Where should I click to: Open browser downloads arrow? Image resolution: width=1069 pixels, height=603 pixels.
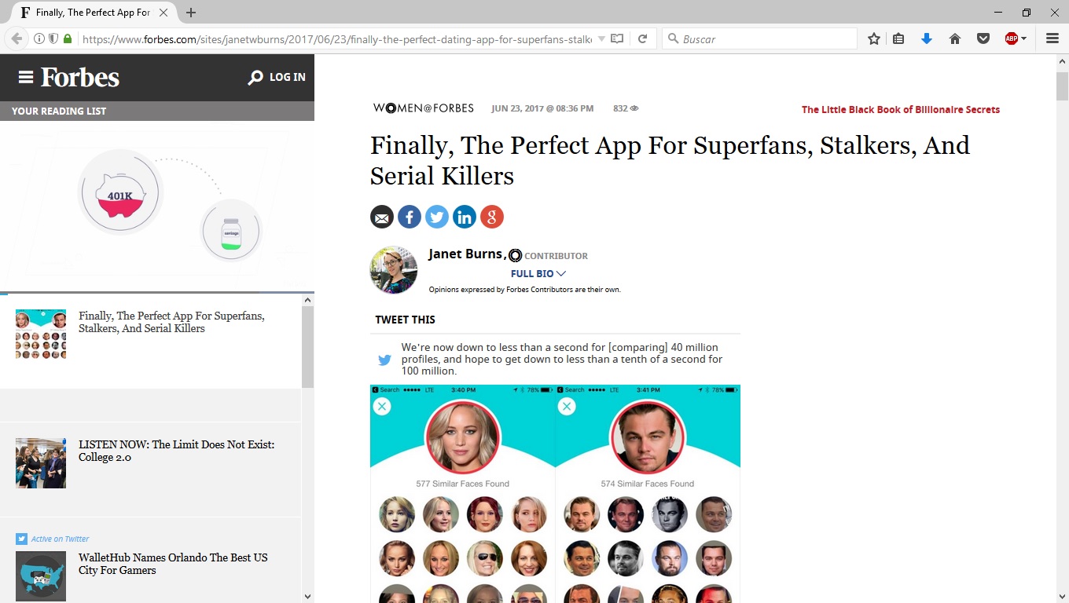pyautogui.click(x=927, y=38)
